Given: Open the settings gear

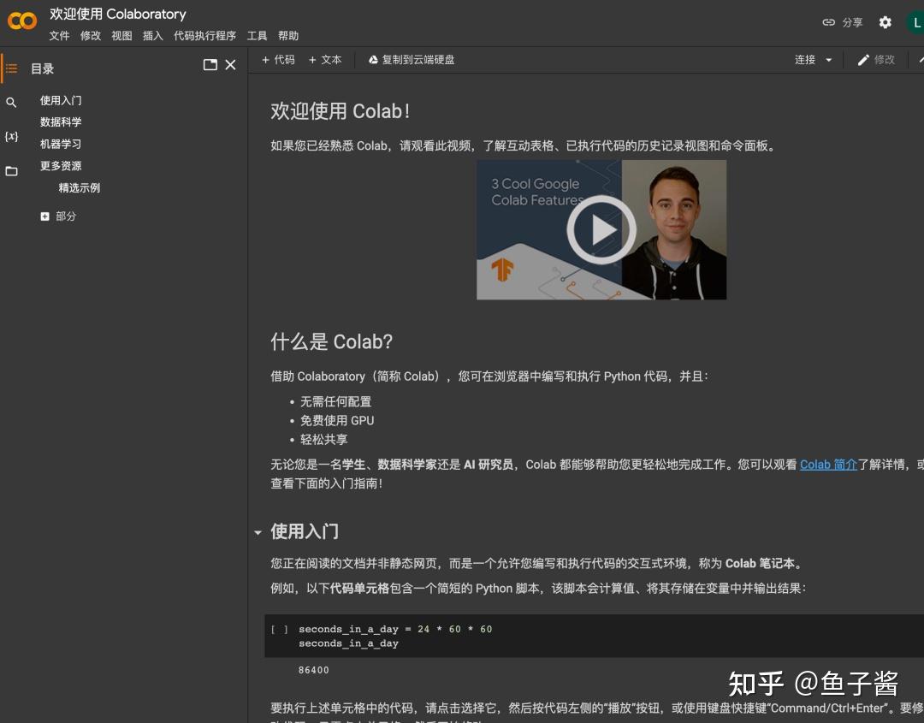Looking at the screenshot, I should tap(885, 22).
